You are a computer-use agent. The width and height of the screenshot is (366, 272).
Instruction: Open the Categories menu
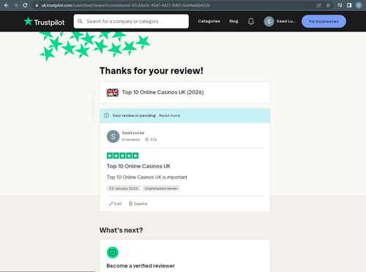[209, 21]
